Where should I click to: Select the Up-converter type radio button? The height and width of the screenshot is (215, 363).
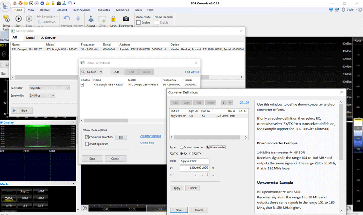click(207, 147)
